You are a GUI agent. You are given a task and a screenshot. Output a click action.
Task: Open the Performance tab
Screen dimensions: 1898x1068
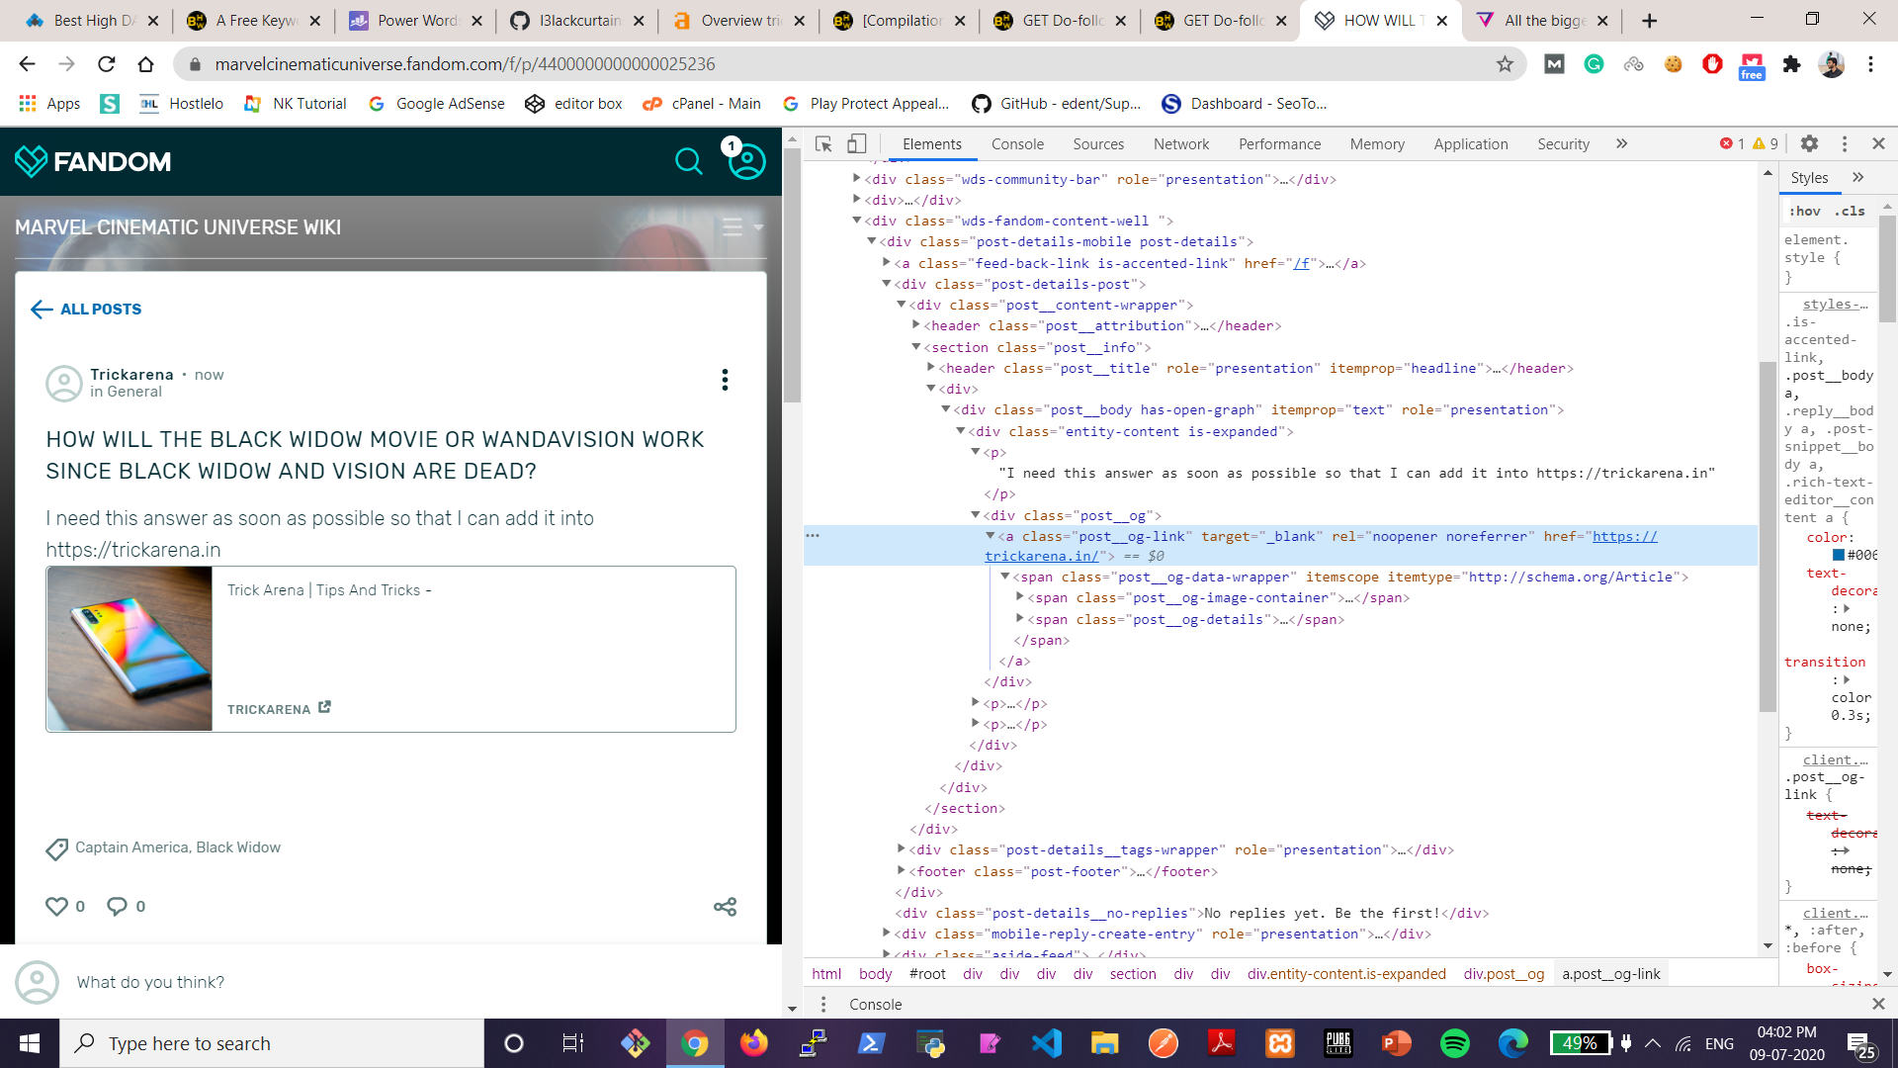[1279, 144]
